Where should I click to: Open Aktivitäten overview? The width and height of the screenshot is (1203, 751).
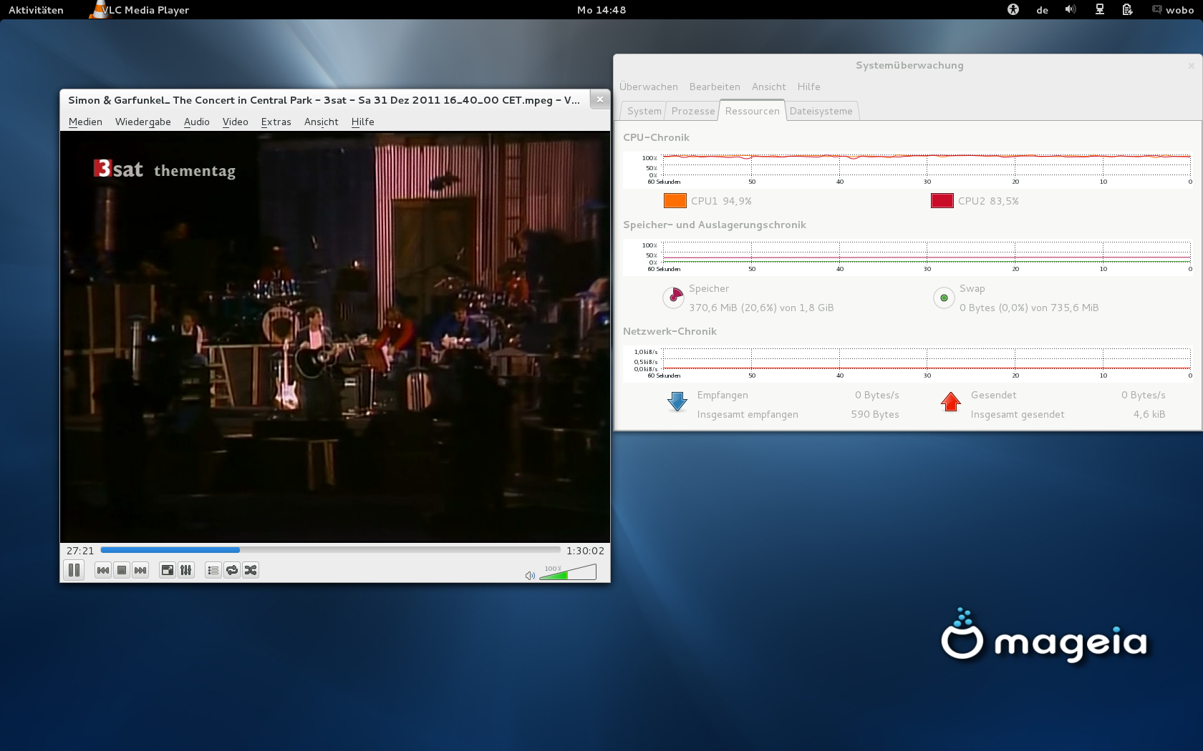tap(36, 10)
